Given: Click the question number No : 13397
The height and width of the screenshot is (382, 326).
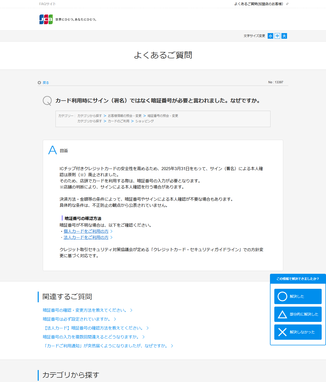Looking at the screenshot, I should click(276, 82).
